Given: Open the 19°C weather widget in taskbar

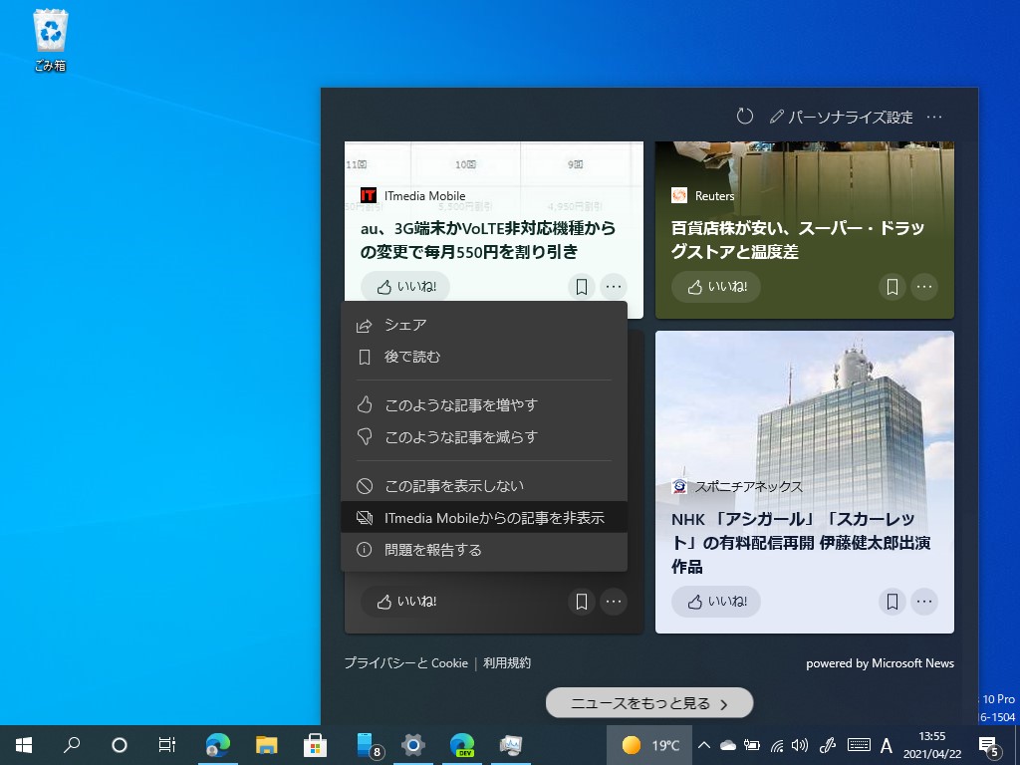Looking at the screenshot, I should click(649, 744).
